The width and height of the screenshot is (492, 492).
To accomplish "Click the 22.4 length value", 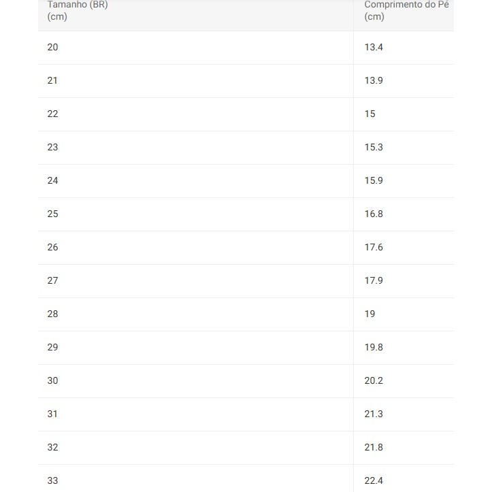I will coord(374,480).
